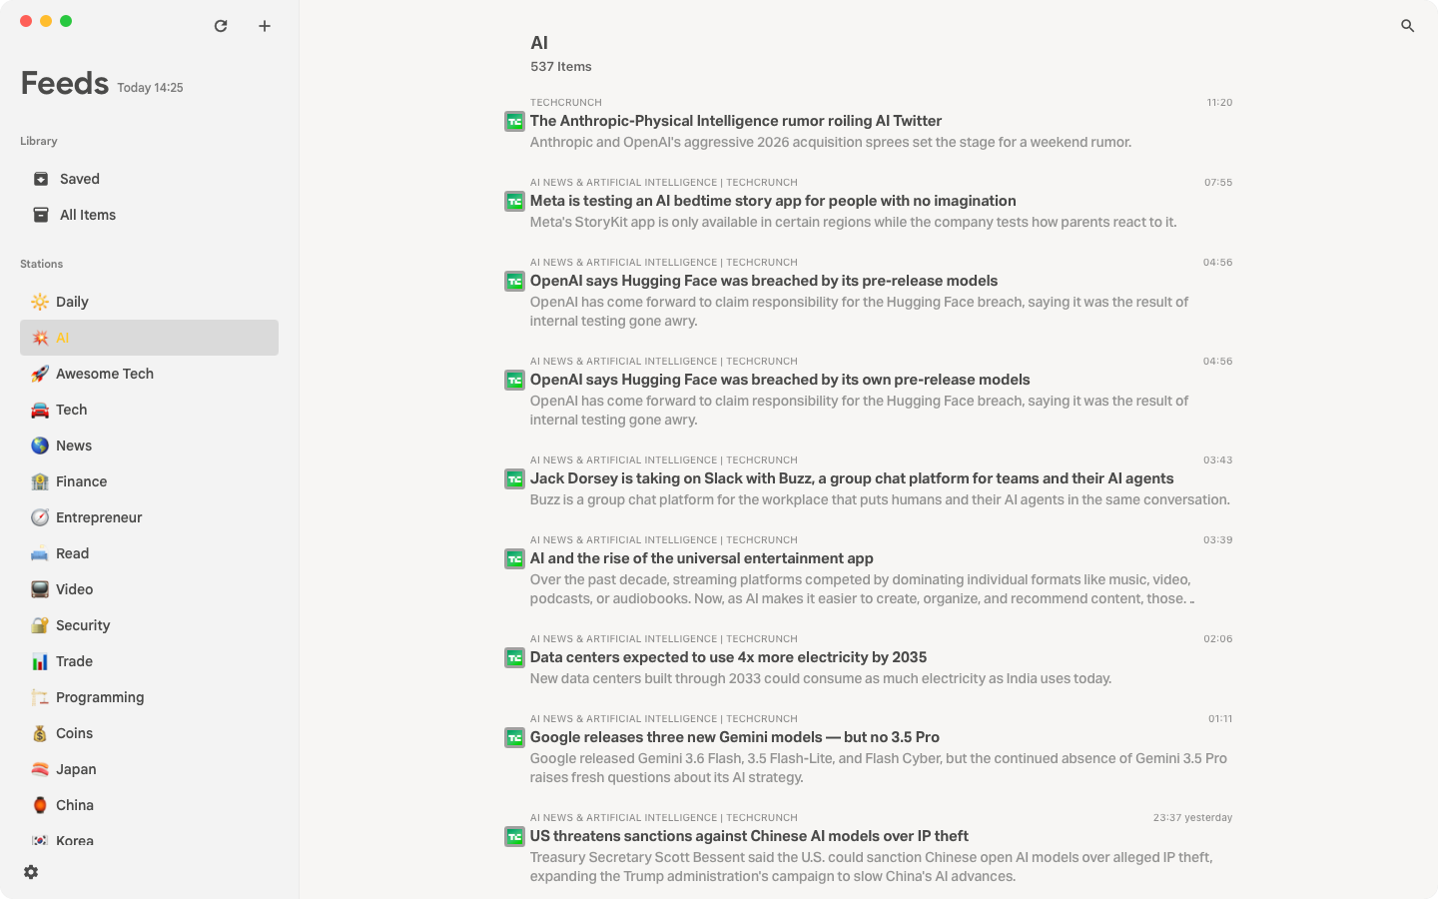Click the chart icon beside Trade
The image size is (1438, 899).
(x=40, y=661)
